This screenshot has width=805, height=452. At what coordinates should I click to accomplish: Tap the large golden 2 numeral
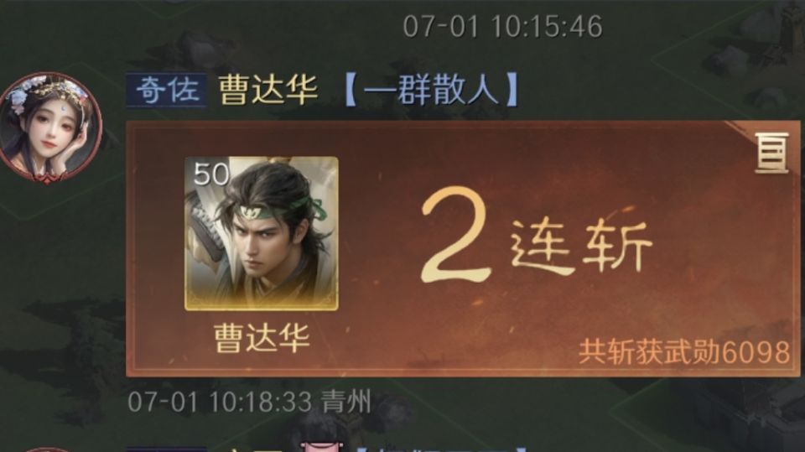coord(454,234)
